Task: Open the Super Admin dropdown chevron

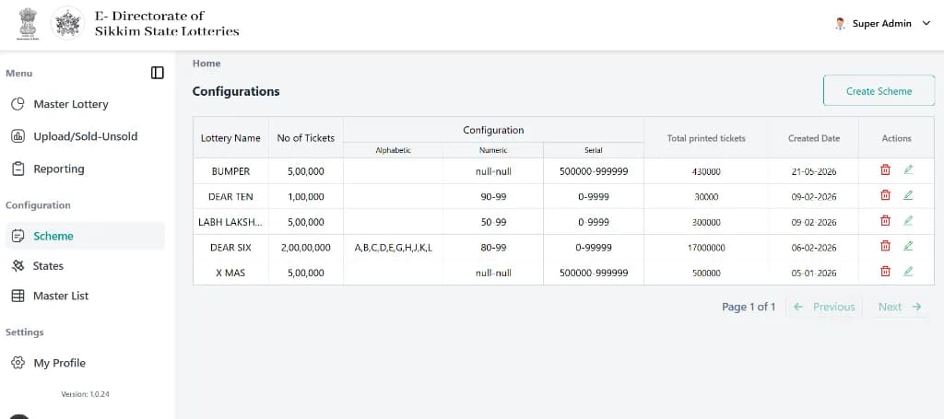Action: click(x=926, y=24)
